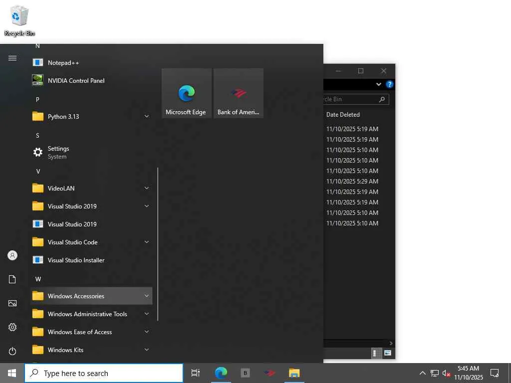Expand Windows Ease of Access folder

91,332
